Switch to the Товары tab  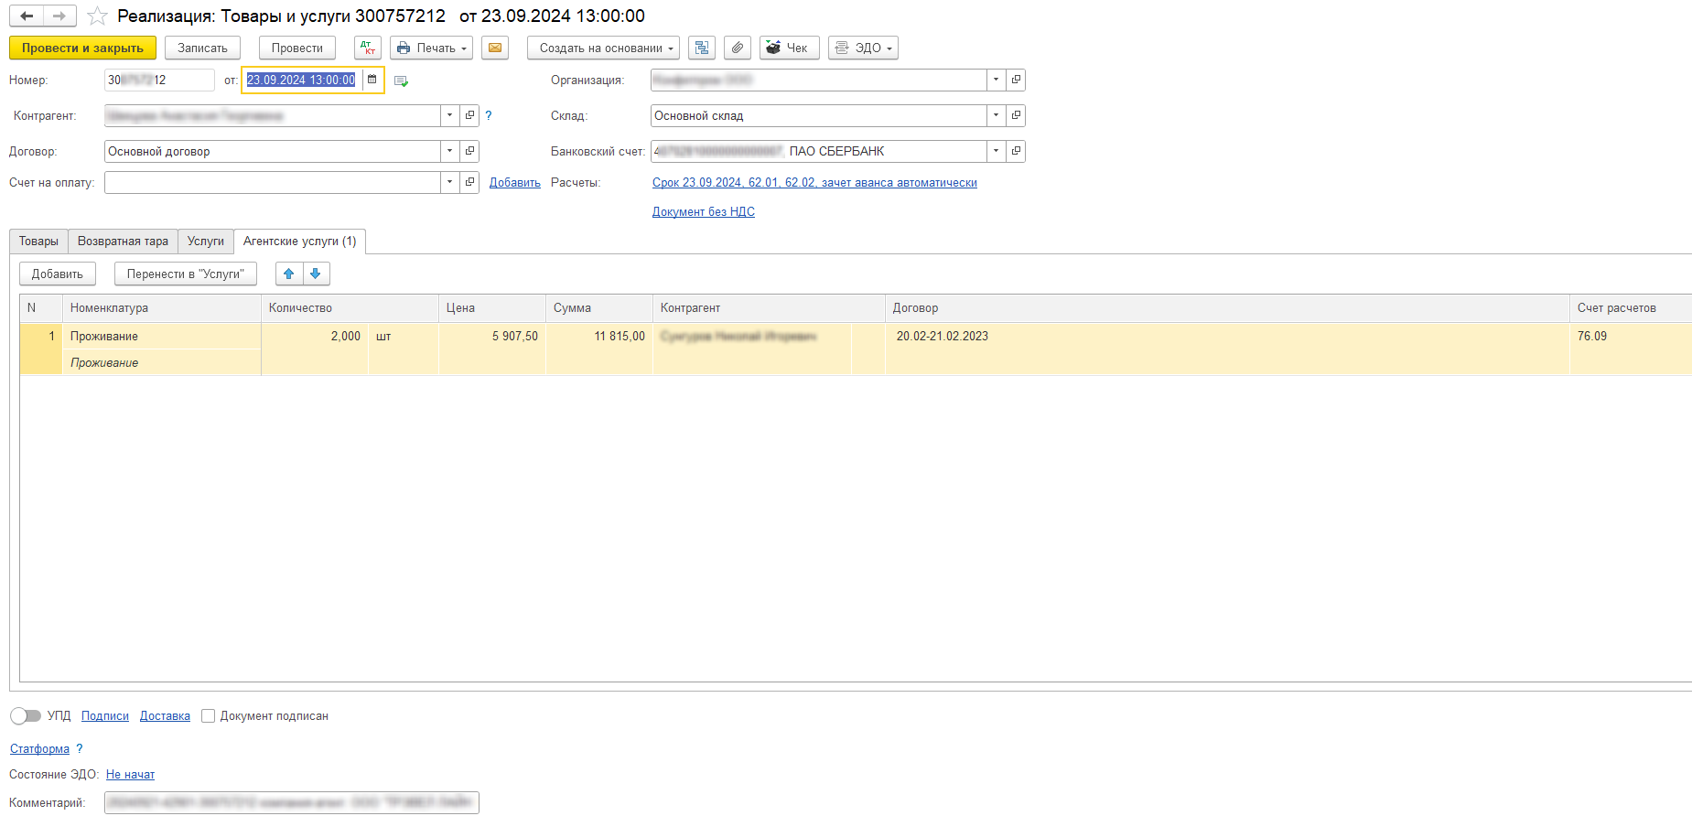(38, 241)
